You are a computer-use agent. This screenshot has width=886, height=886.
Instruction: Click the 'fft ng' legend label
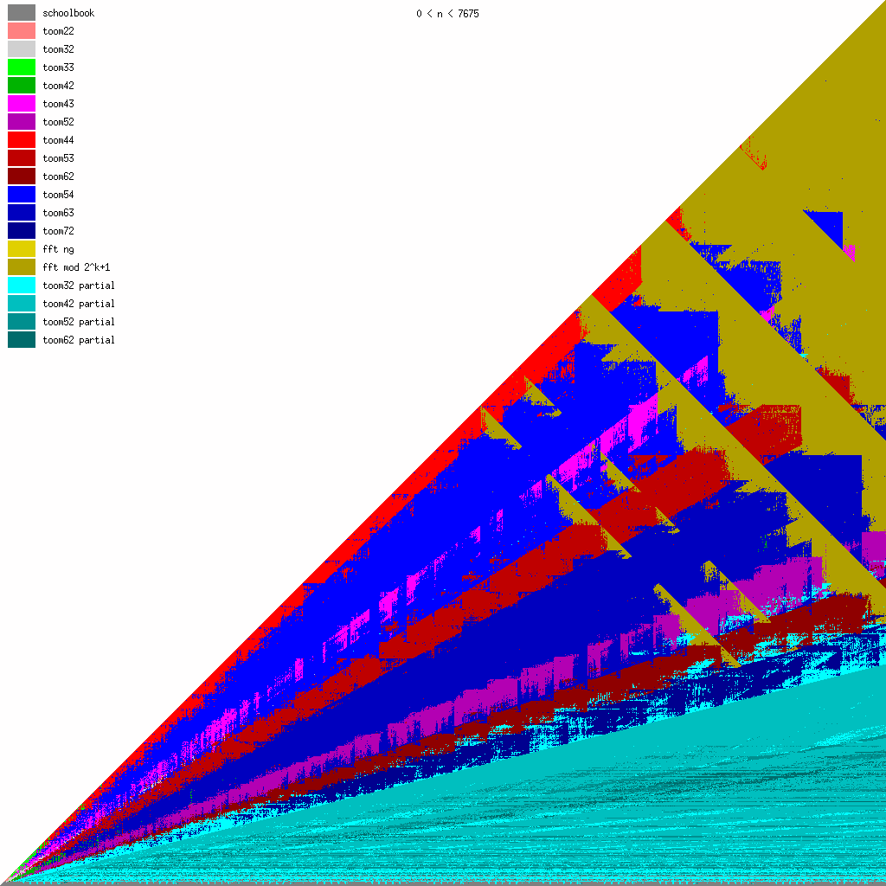[58, 249]
